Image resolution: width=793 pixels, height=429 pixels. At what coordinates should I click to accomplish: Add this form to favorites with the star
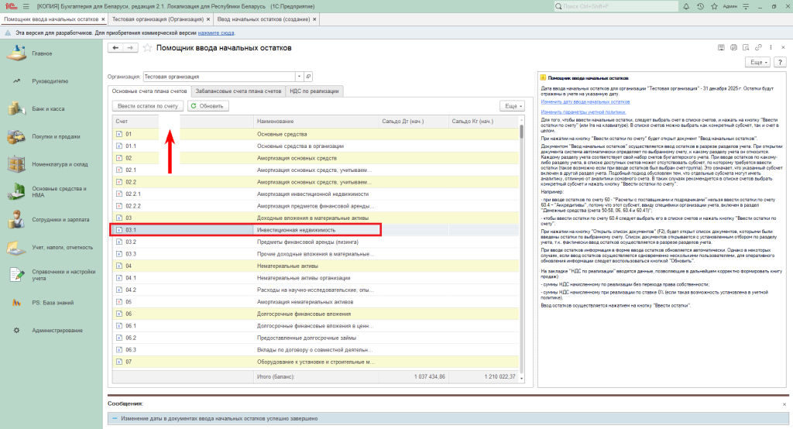coord(147,47)
